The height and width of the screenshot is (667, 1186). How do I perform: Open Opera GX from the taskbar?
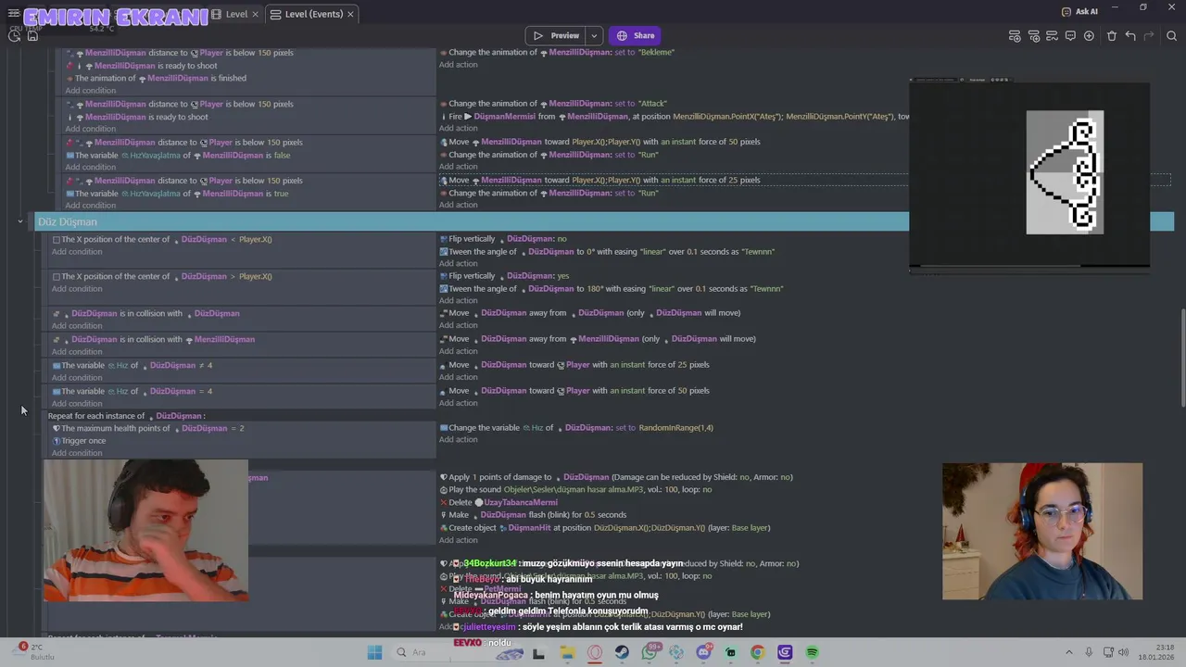(595, 652)
